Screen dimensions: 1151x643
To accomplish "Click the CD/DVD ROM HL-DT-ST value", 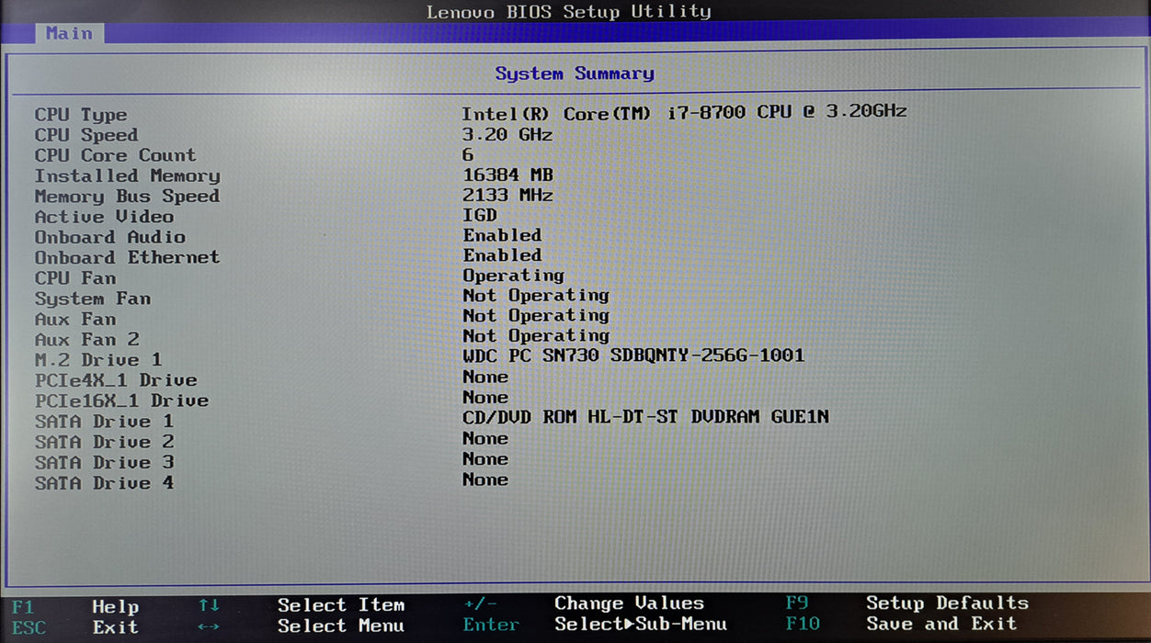I will point(645,417).
